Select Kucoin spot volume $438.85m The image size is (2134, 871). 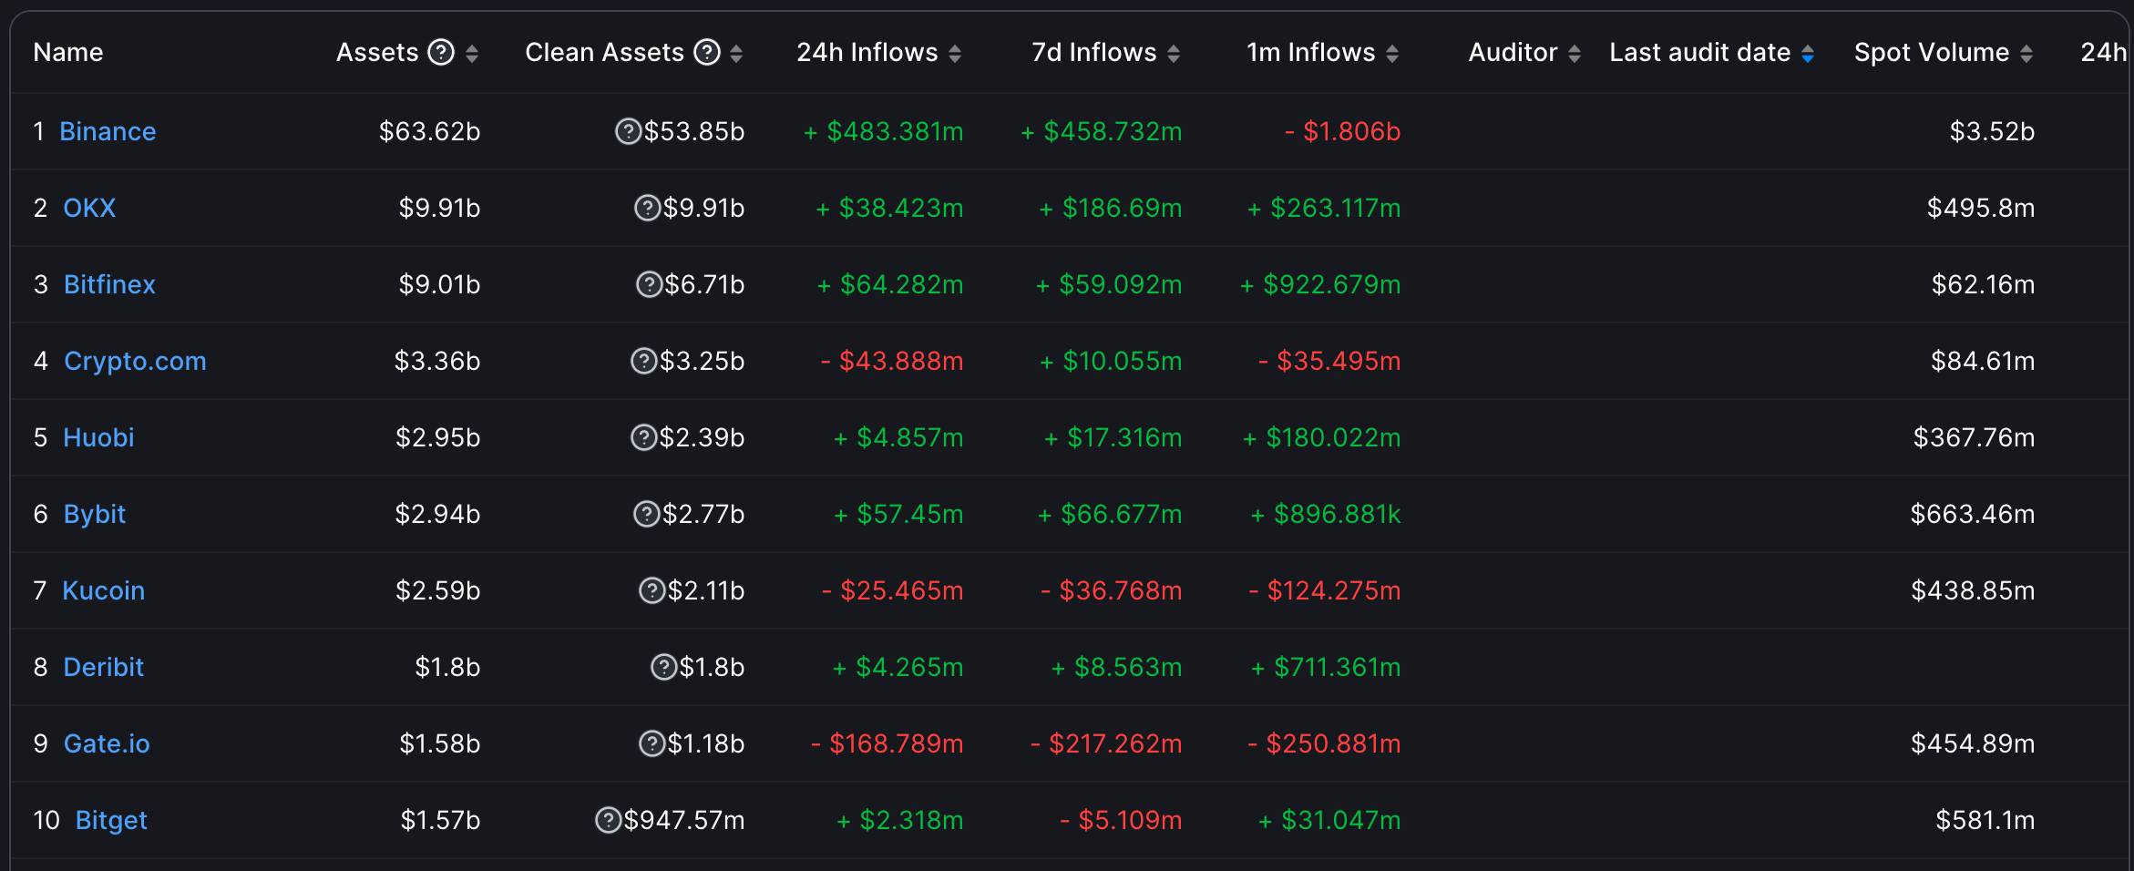point(1973,590)
